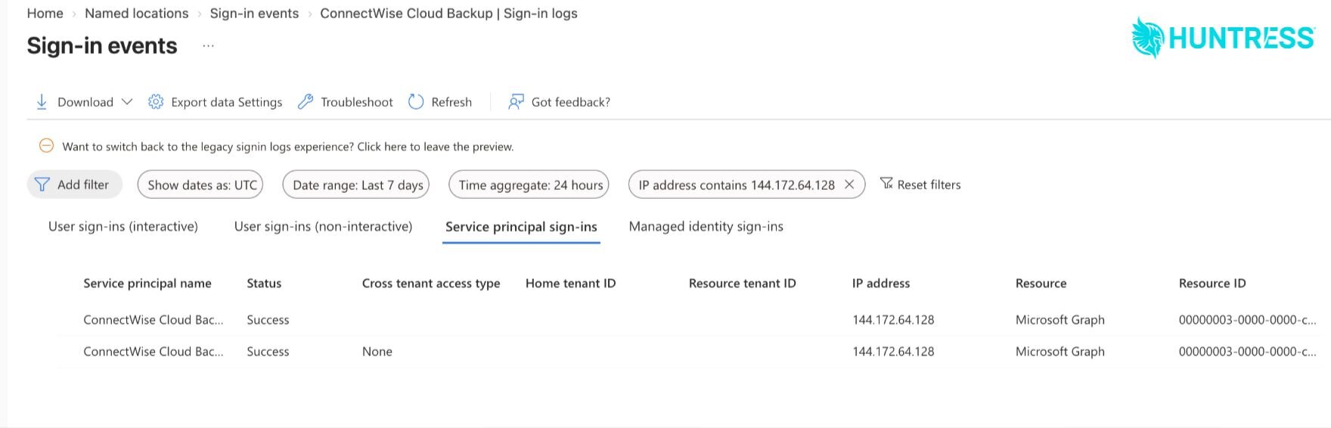
Task: Switch to Managed identity sign-ins tab
Action: (706, 226)
